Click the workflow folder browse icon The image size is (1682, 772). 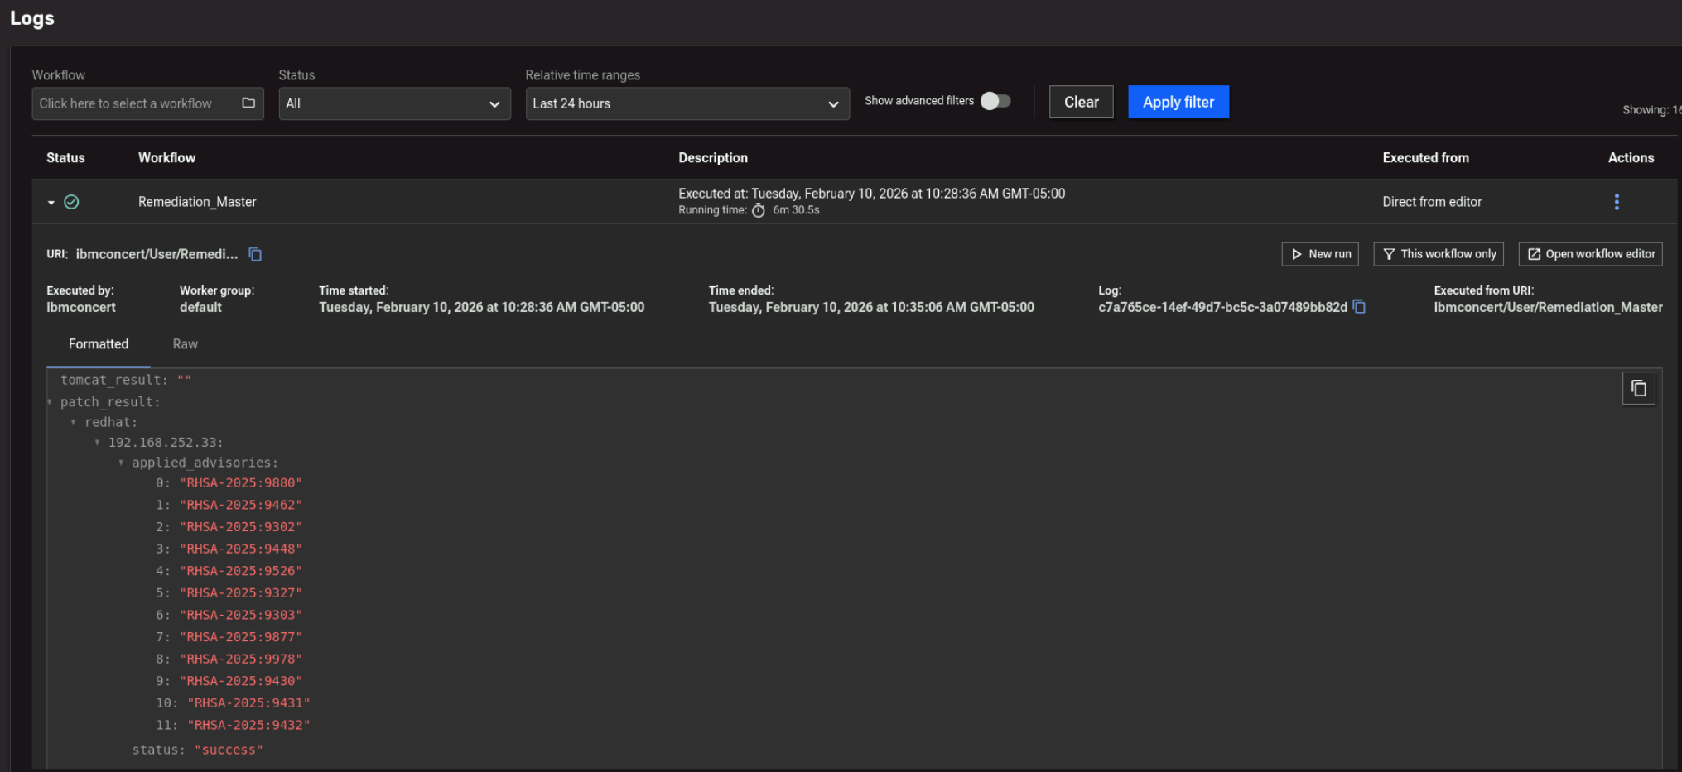pyautogui.click(x=248, y=103)
